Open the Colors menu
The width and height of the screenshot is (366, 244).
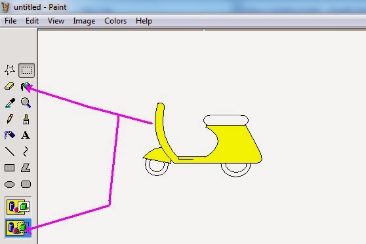coord(115,21)
